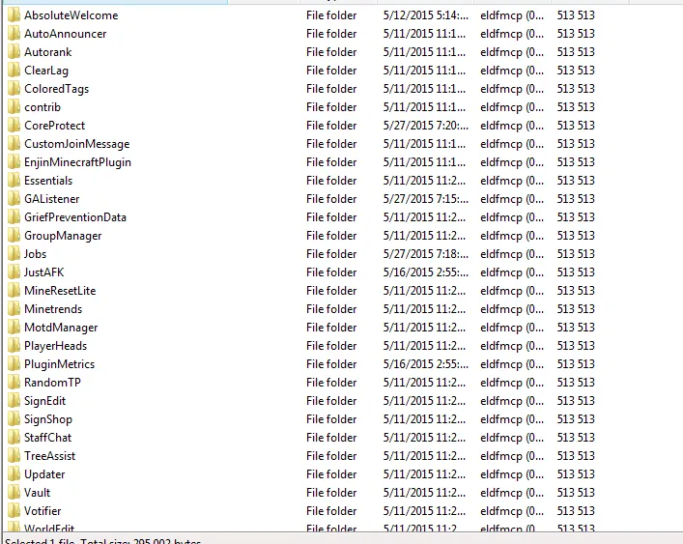Select the ColoredTags folder name

[x=57, y=89]
